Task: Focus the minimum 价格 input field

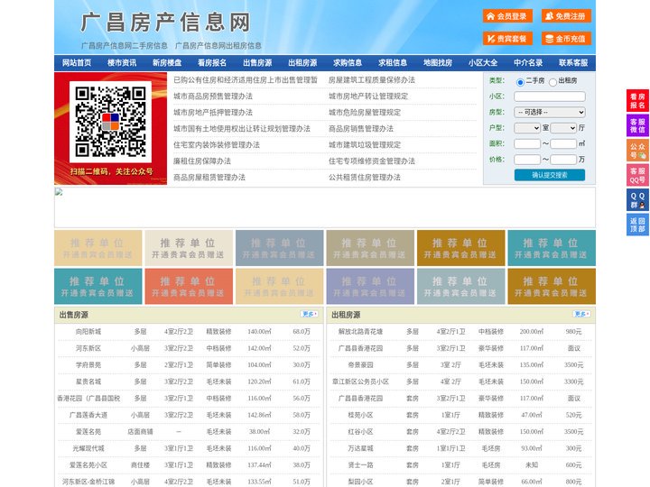Action: click(x=527, y=160)
